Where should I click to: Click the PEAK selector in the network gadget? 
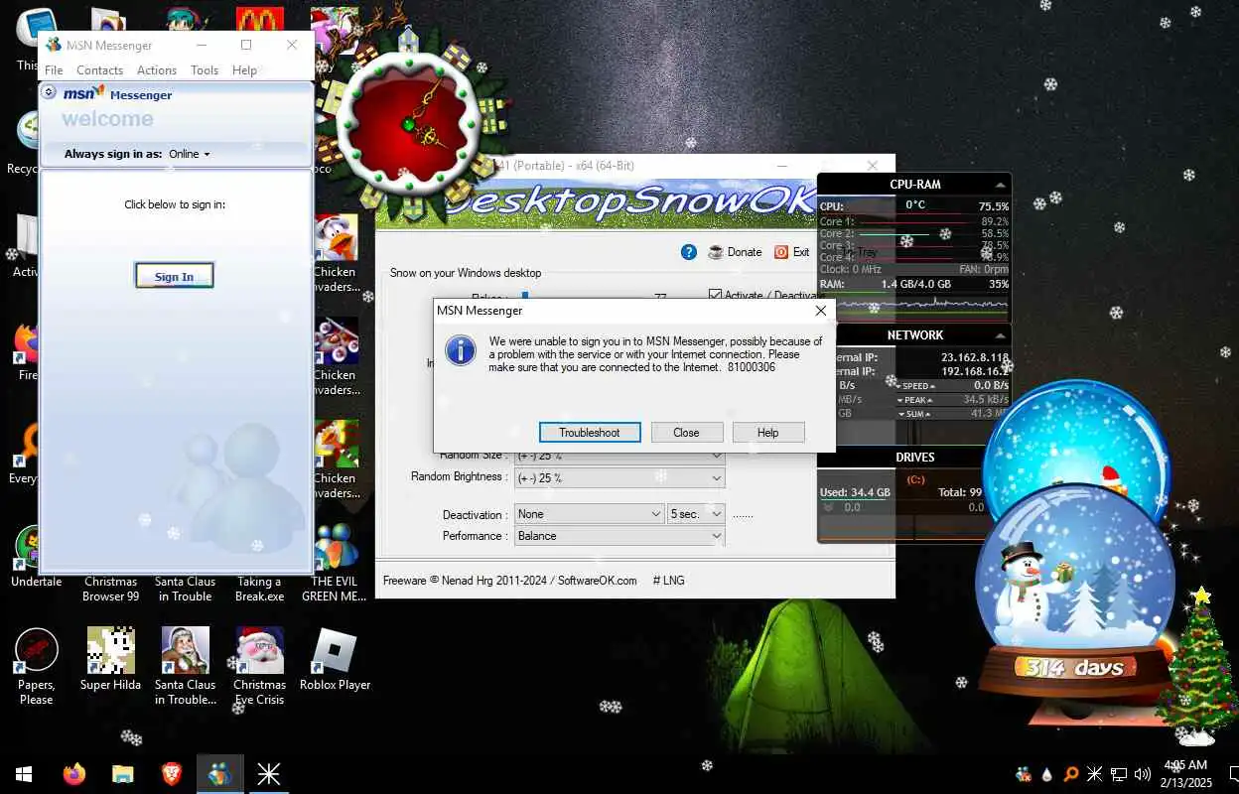(915, 400)
